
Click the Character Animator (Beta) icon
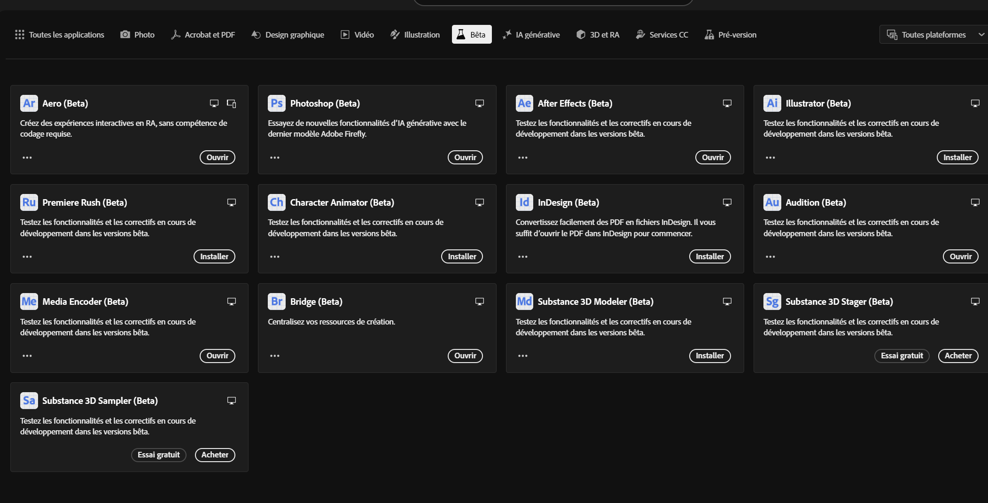[x=277, y=202]
